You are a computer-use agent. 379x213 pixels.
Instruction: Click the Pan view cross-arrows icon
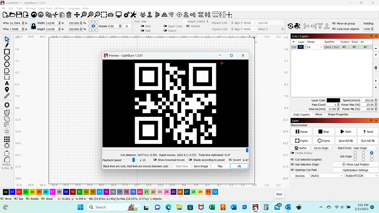[77, 15]
